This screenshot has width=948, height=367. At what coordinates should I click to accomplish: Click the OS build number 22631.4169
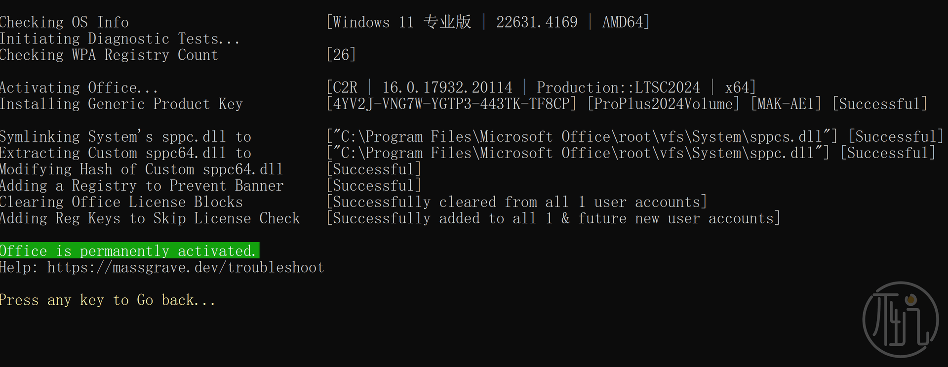click(x=537, y=22)
